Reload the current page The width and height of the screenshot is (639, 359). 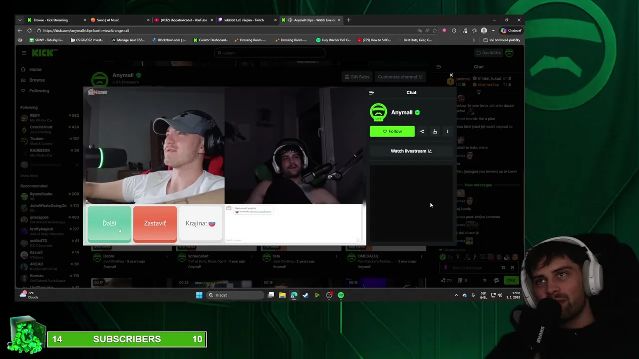[29, 30]
